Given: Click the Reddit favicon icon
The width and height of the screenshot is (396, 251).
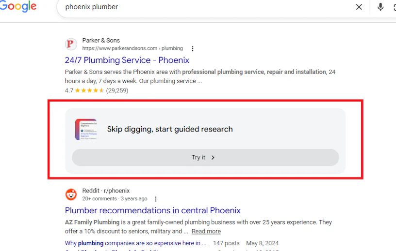Looking at the screenshot, I should [x=71, y=194].
